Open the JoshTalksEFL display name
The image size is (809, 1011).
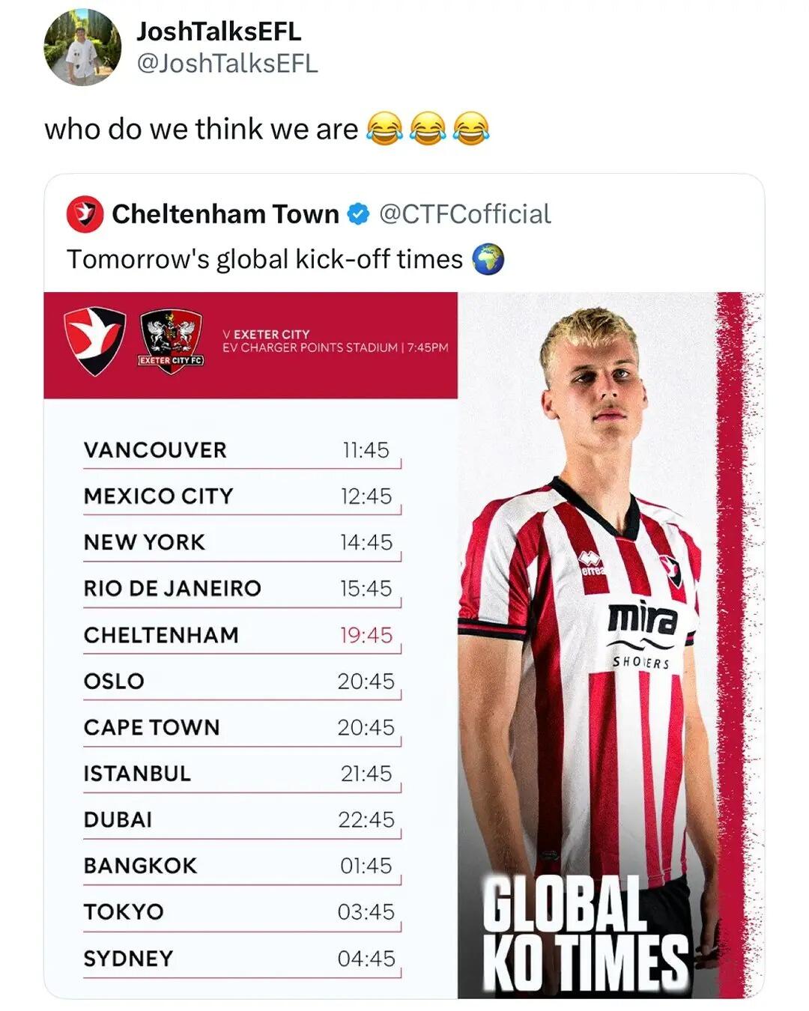click(x=219, y=31)
